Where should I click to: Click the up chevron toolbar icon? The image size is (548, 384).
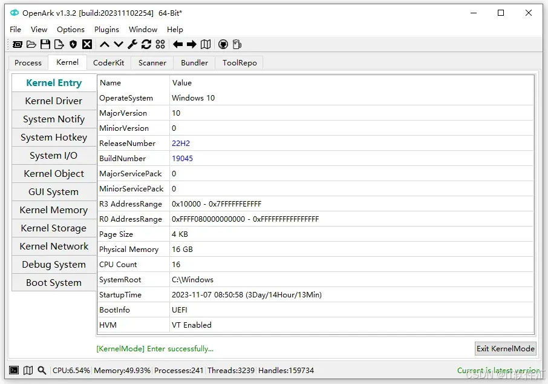(105, 44)
